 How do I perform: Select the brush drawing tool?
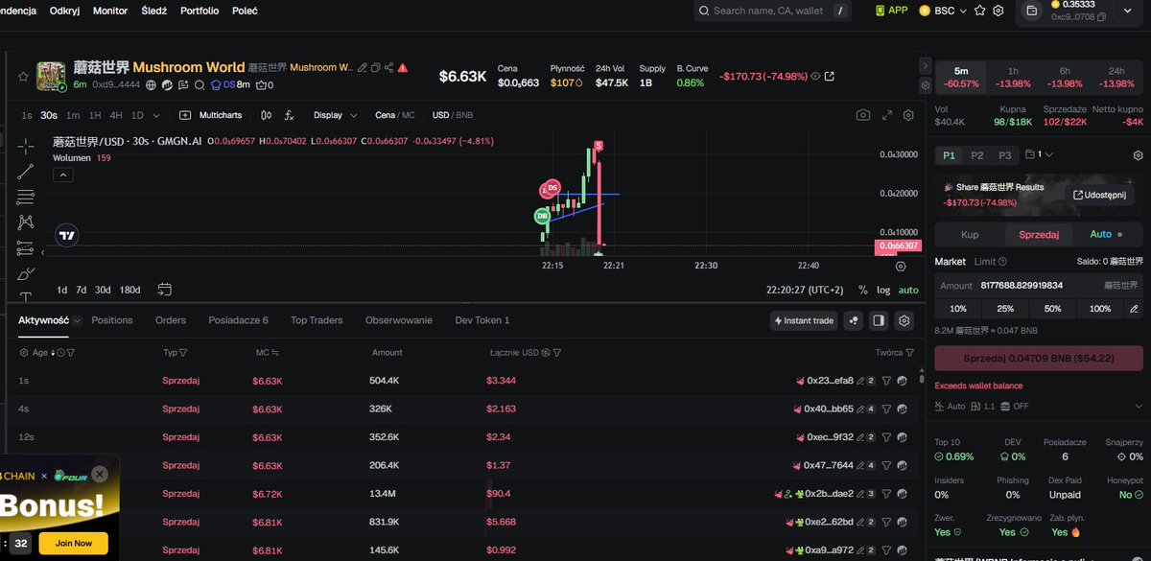(26, 273)
